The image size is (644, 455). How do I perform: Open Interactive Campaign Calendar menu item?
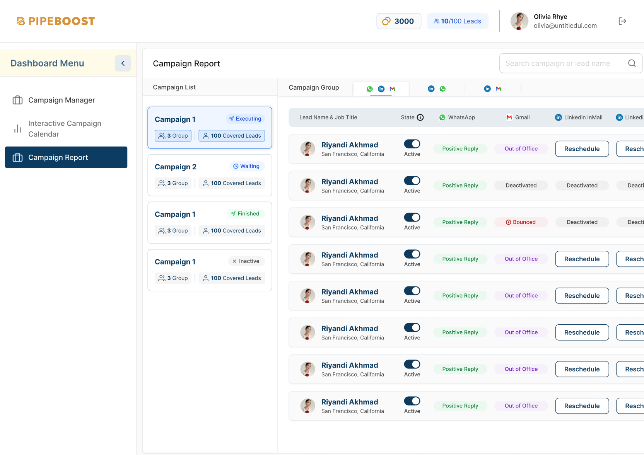pyautogui.click(x=66, y=129)
